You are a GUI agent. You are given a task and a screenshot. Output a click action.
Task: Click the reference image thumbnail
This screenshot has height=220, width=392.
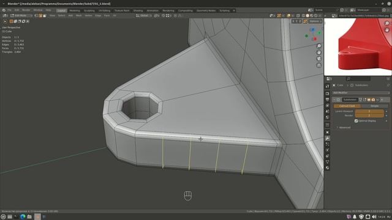coord(358,47)
